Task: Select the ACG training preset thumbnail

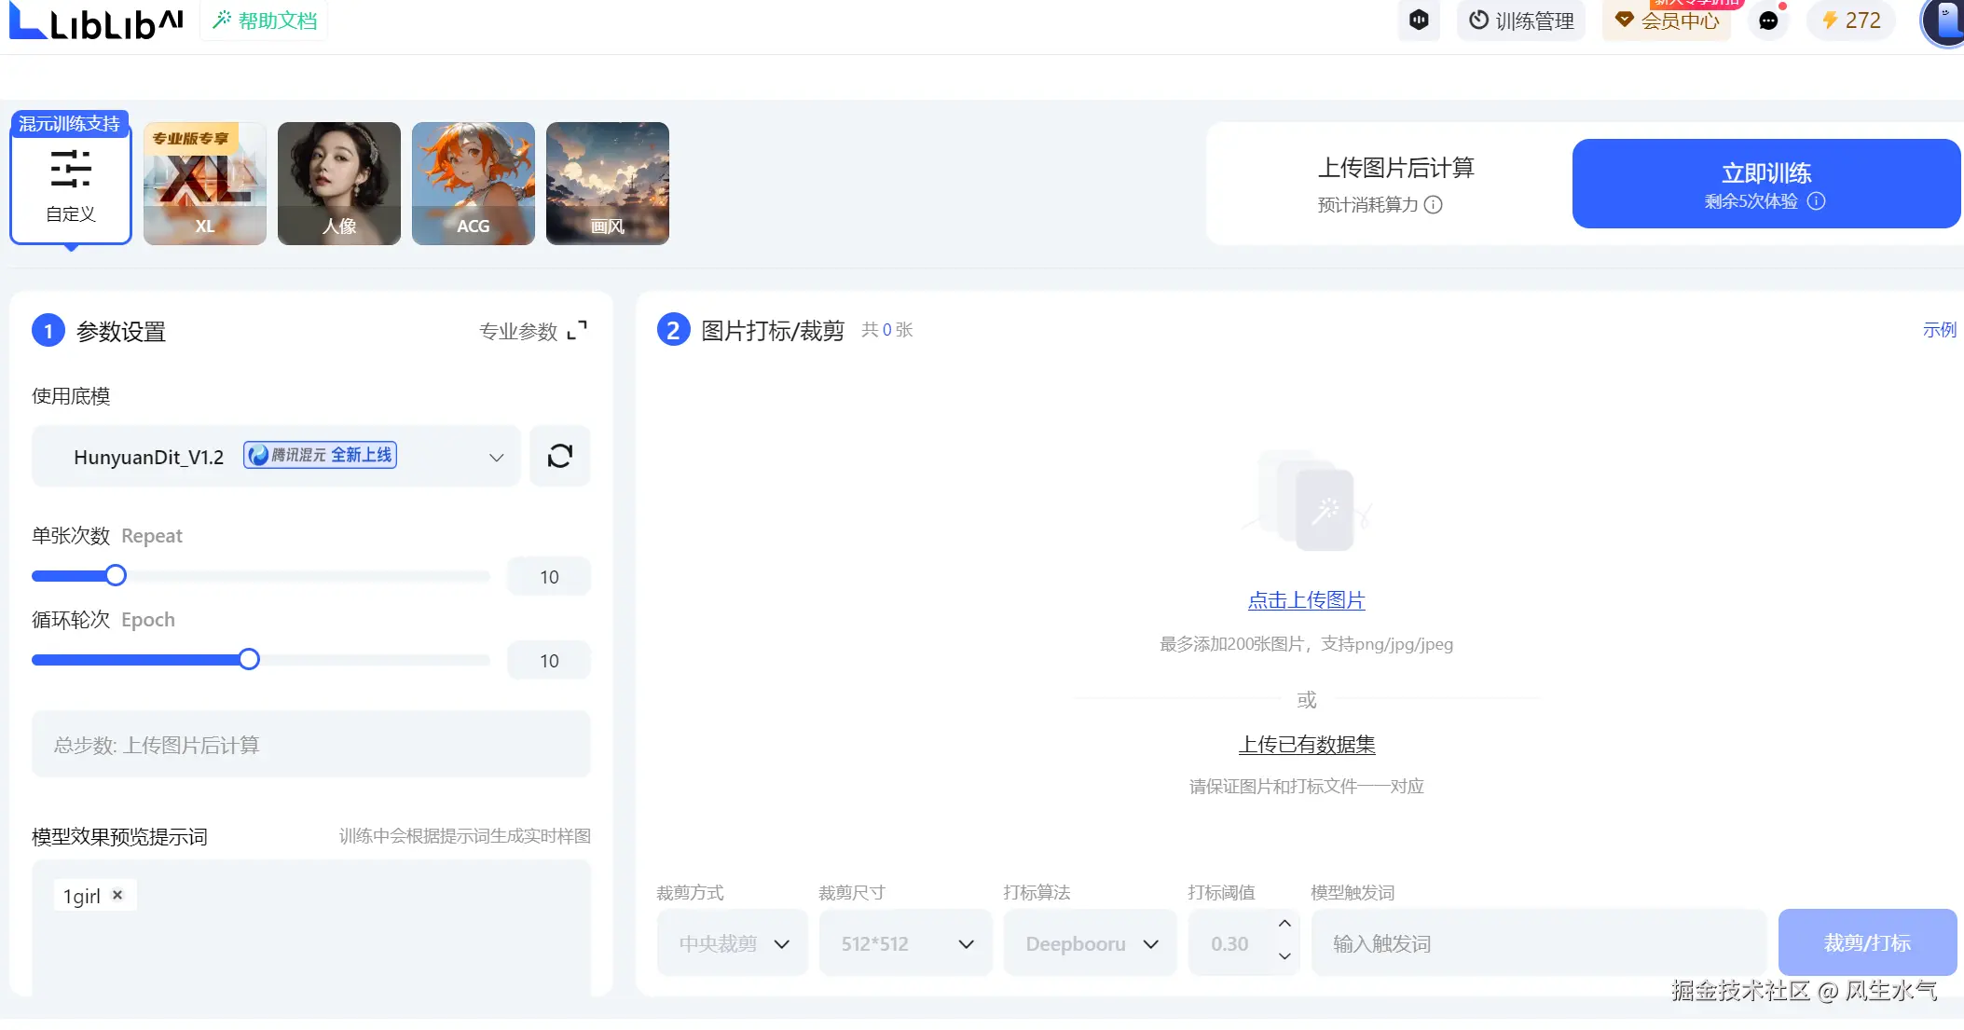Action: [x=474, y=184]
